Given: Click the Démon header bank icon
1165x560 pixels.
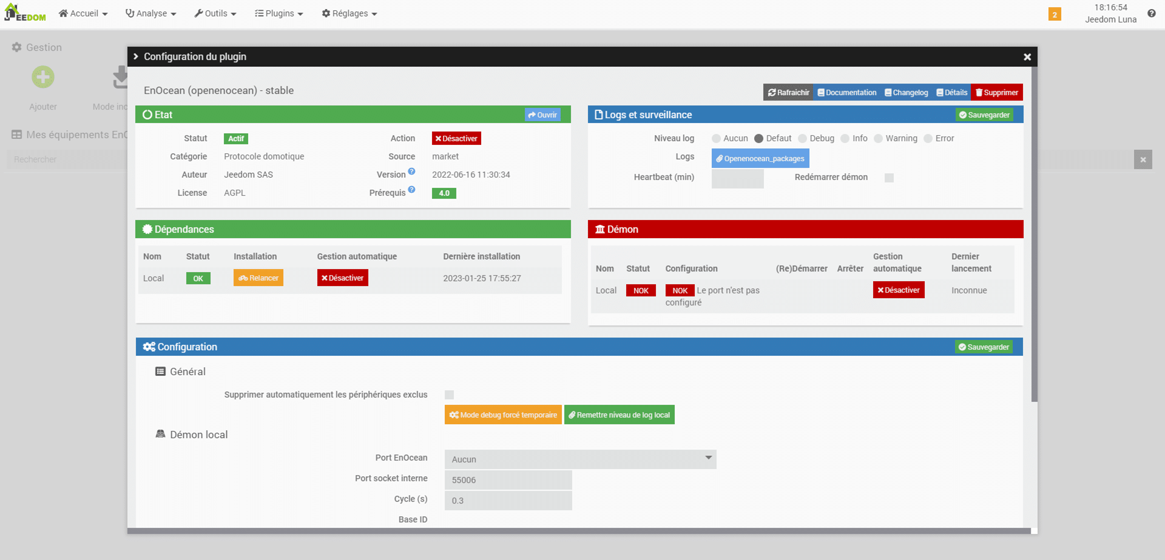Looking at the screenshot, I should click(x=600, y=229).
